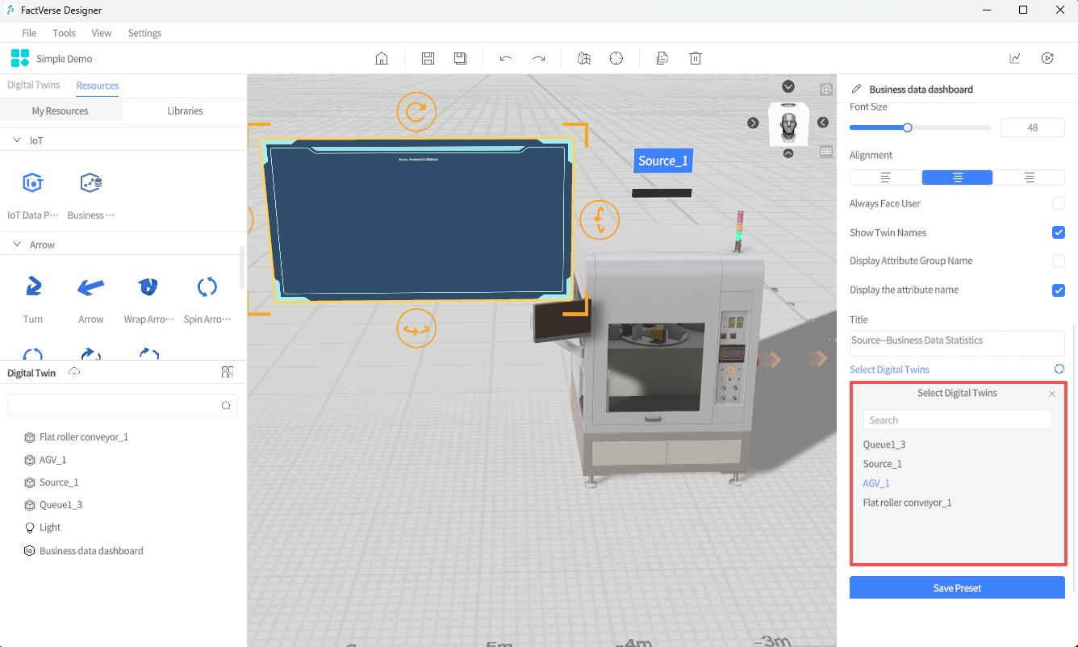1078x647 pixels.
Task: Click the trash delete icon in the toolbar
Action: (696, 58)
